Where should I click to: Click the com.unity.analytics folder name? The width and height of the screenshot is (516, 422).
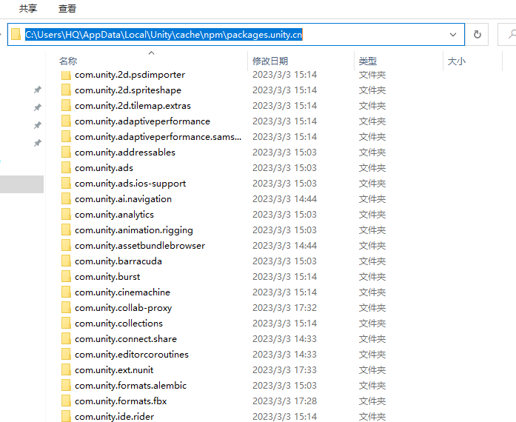114,215
